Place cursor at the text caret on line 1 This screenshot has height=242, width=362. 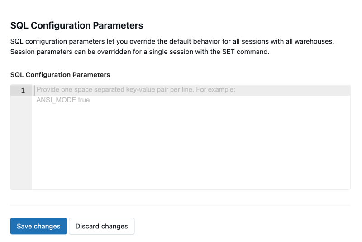pos(34,90)
